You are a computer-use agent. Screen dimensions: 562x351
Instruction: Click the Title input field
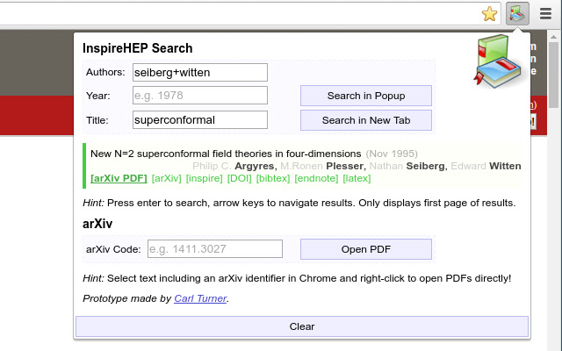coord(200,119)
